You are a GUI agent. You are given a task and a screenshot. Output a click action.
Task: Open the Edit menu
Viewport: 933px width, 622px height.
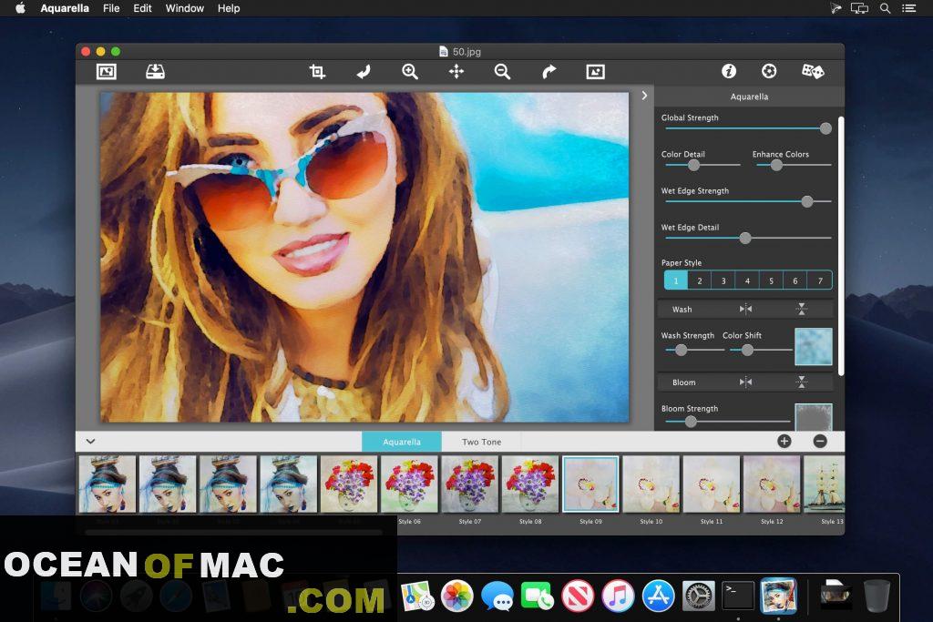[x=142, y=8]
